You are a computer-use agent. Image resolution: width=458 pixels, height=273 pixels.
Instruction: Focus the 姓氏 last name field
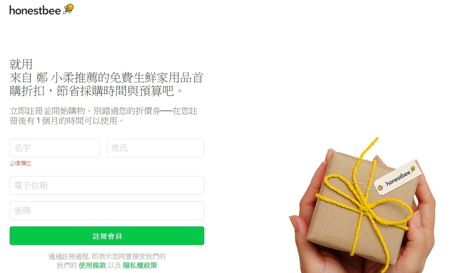coord(155,148)
